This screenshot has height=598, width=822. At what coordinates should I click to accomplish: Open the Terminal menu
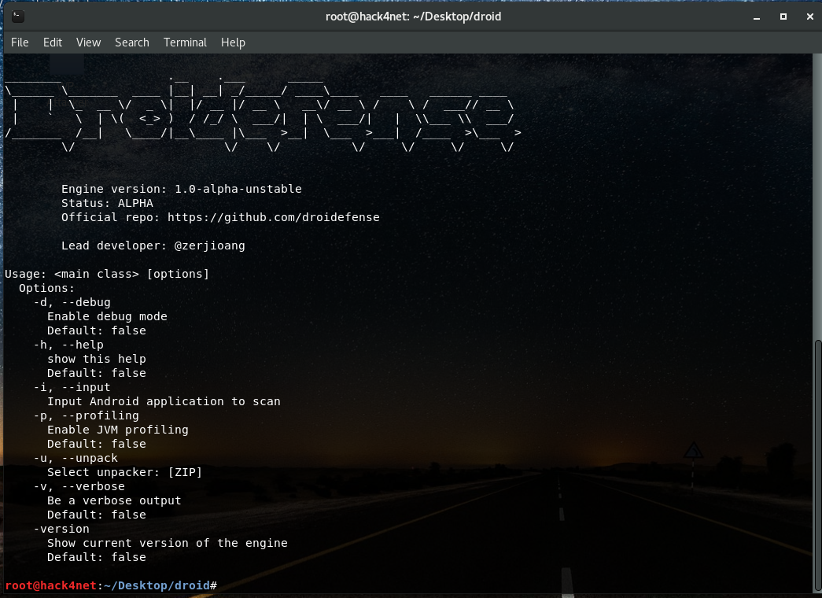pos(185,42)
